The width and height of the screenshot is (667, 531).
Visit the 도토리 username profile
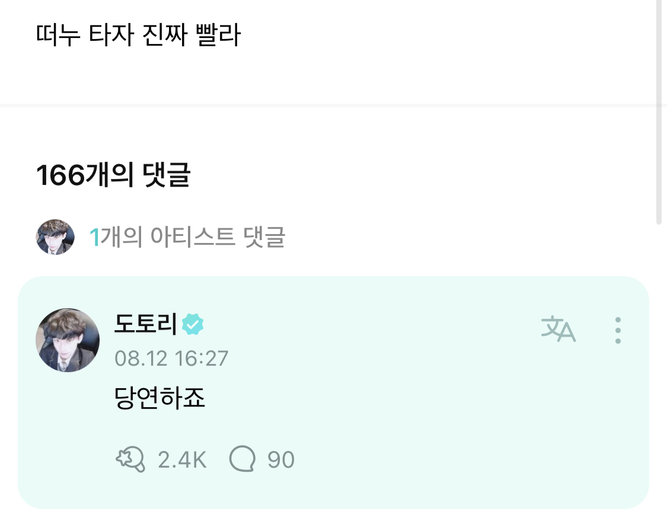tap(146, 324)
